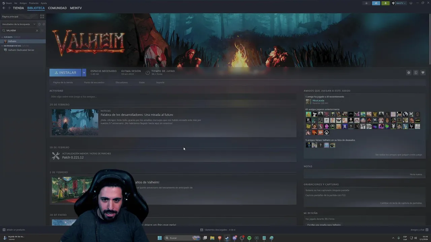Screen dimensions: 431x242
Task: Open Página de la tienda link
Action: tap(63, 82)
